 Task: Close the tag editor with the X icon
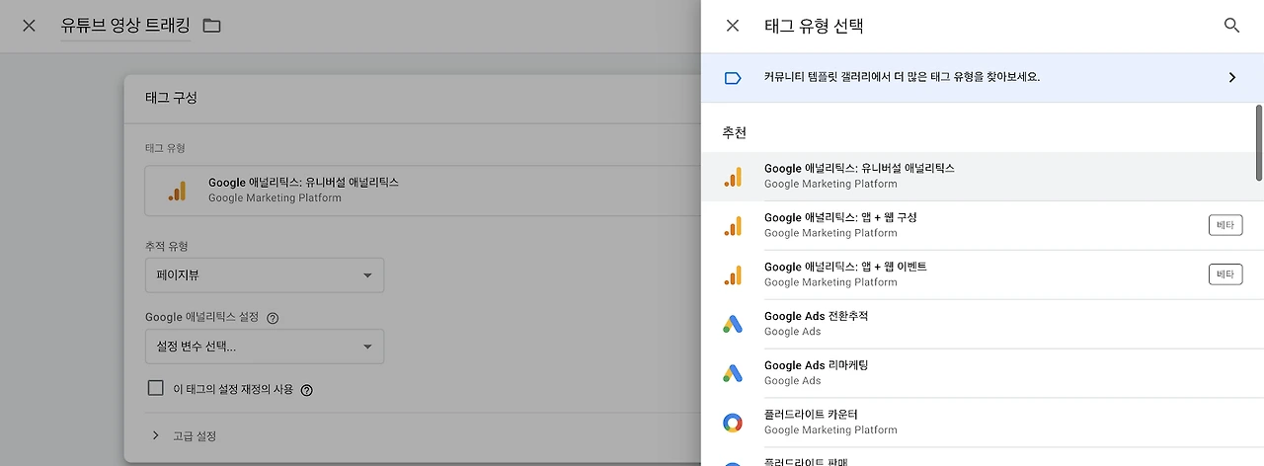pyautogui.click(x=29, y=26)
